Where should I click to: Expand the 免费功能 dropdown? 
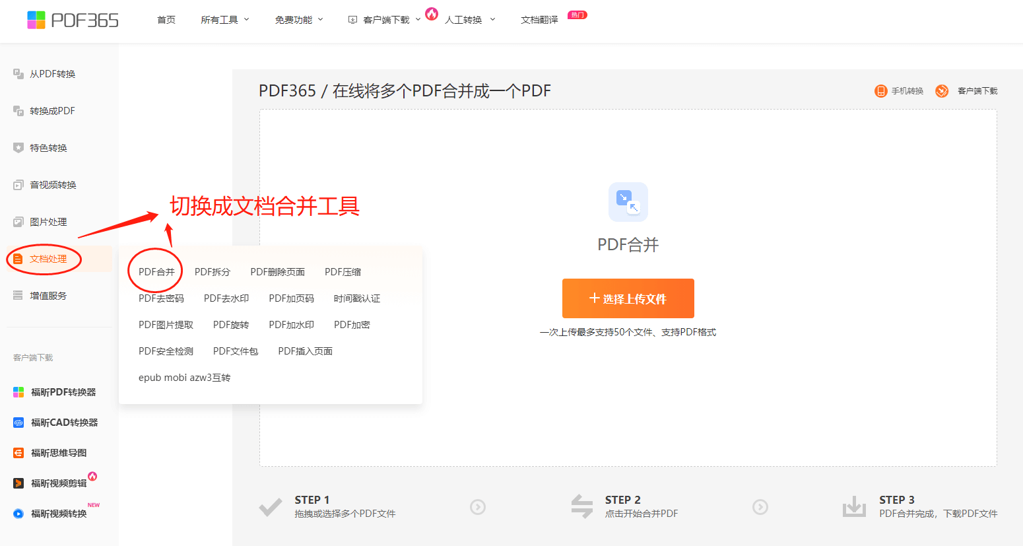click(294, 20)
